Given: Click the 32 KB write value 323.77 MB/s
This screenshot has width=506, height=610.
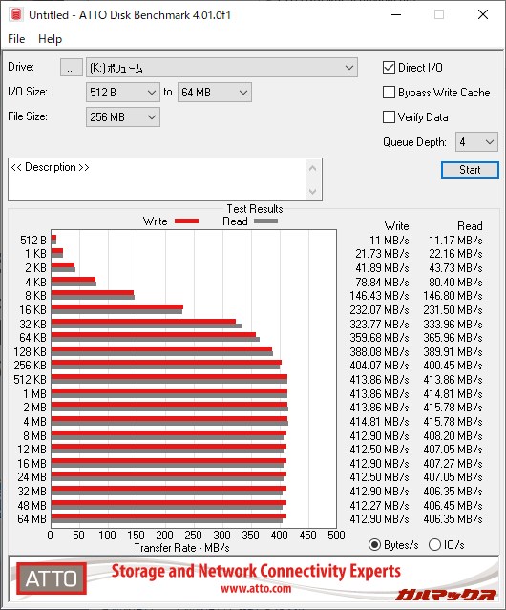Looking at the screenshot, I should tap(379, 324).
